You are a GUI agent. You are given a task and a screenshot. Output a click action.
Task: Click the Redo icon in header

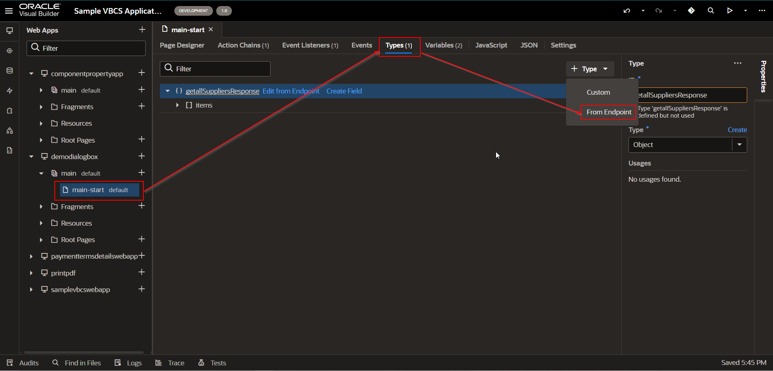point(659,11)
